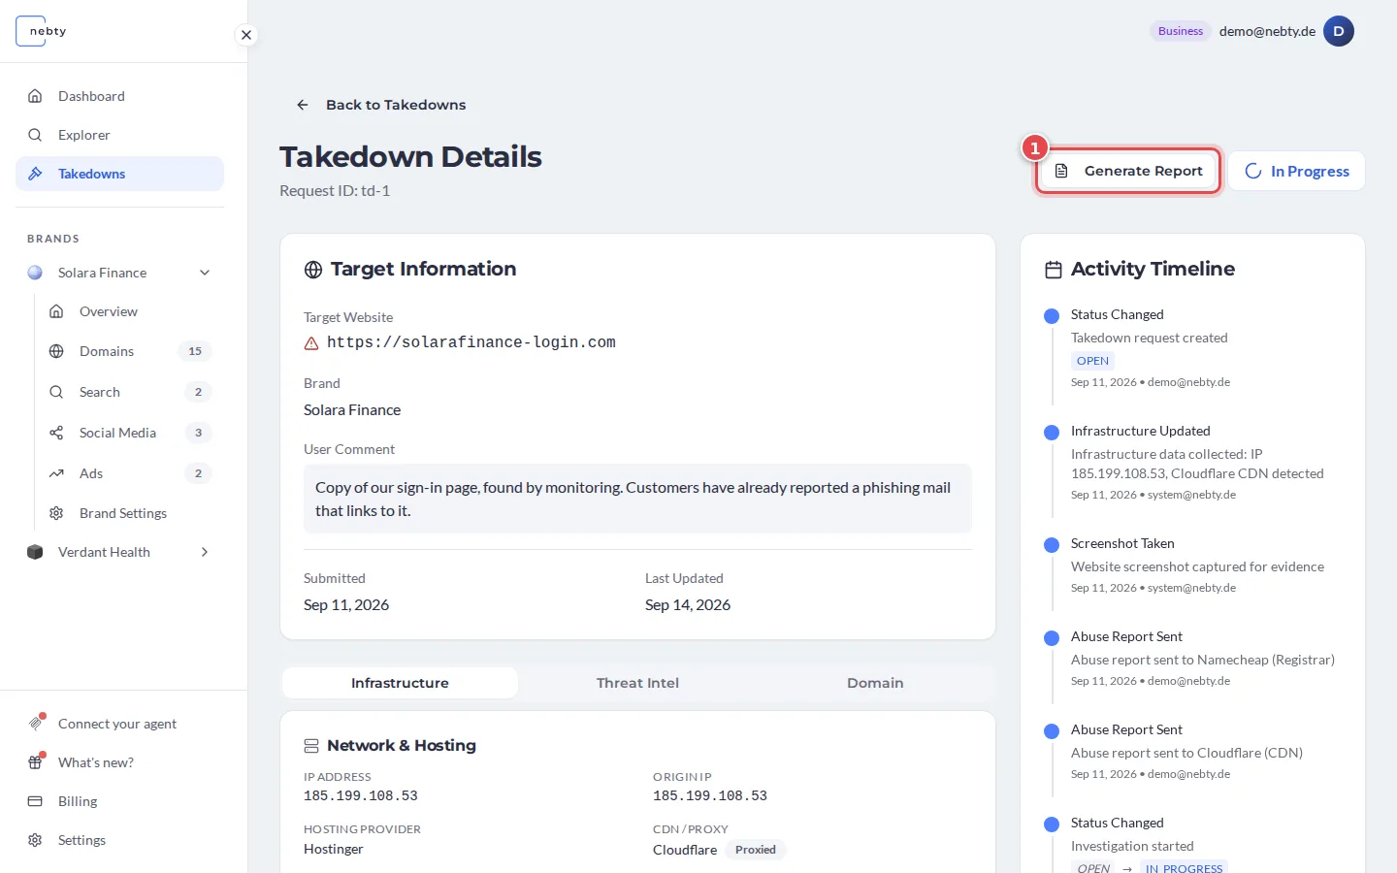Image resolution: width=1397 pixels, height=873 pixels.
Task: Open Brand Settings
Action: pos(130,513)
